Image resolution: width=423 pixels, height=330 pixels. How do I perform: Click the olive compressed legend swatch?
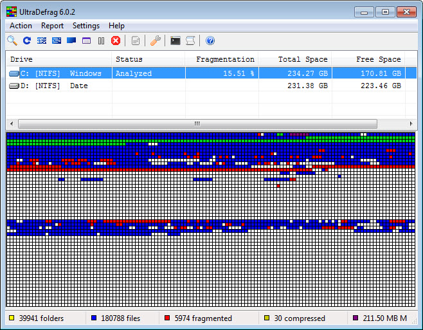[267, 318]
